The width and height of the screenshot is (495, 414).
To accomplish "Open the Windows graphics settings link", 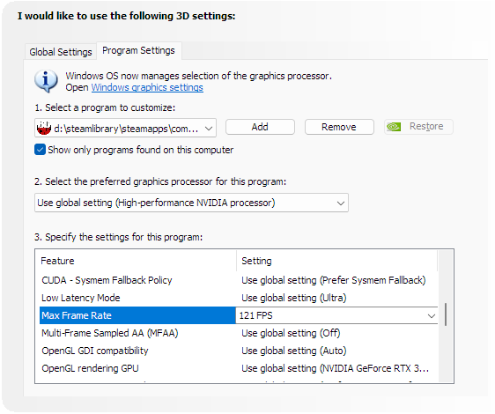I will (147, 87).
